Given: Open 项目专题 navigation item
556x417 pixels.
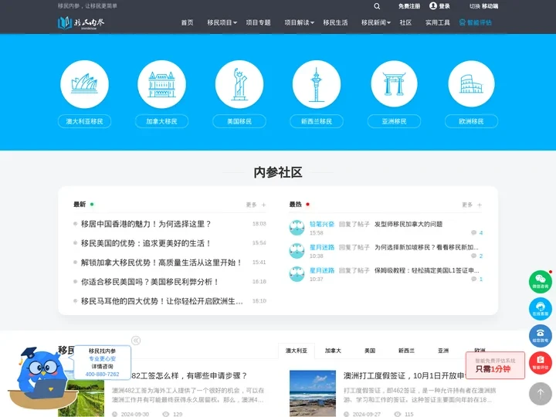Looking at the screenshot, I should click(x=258, y=22).
